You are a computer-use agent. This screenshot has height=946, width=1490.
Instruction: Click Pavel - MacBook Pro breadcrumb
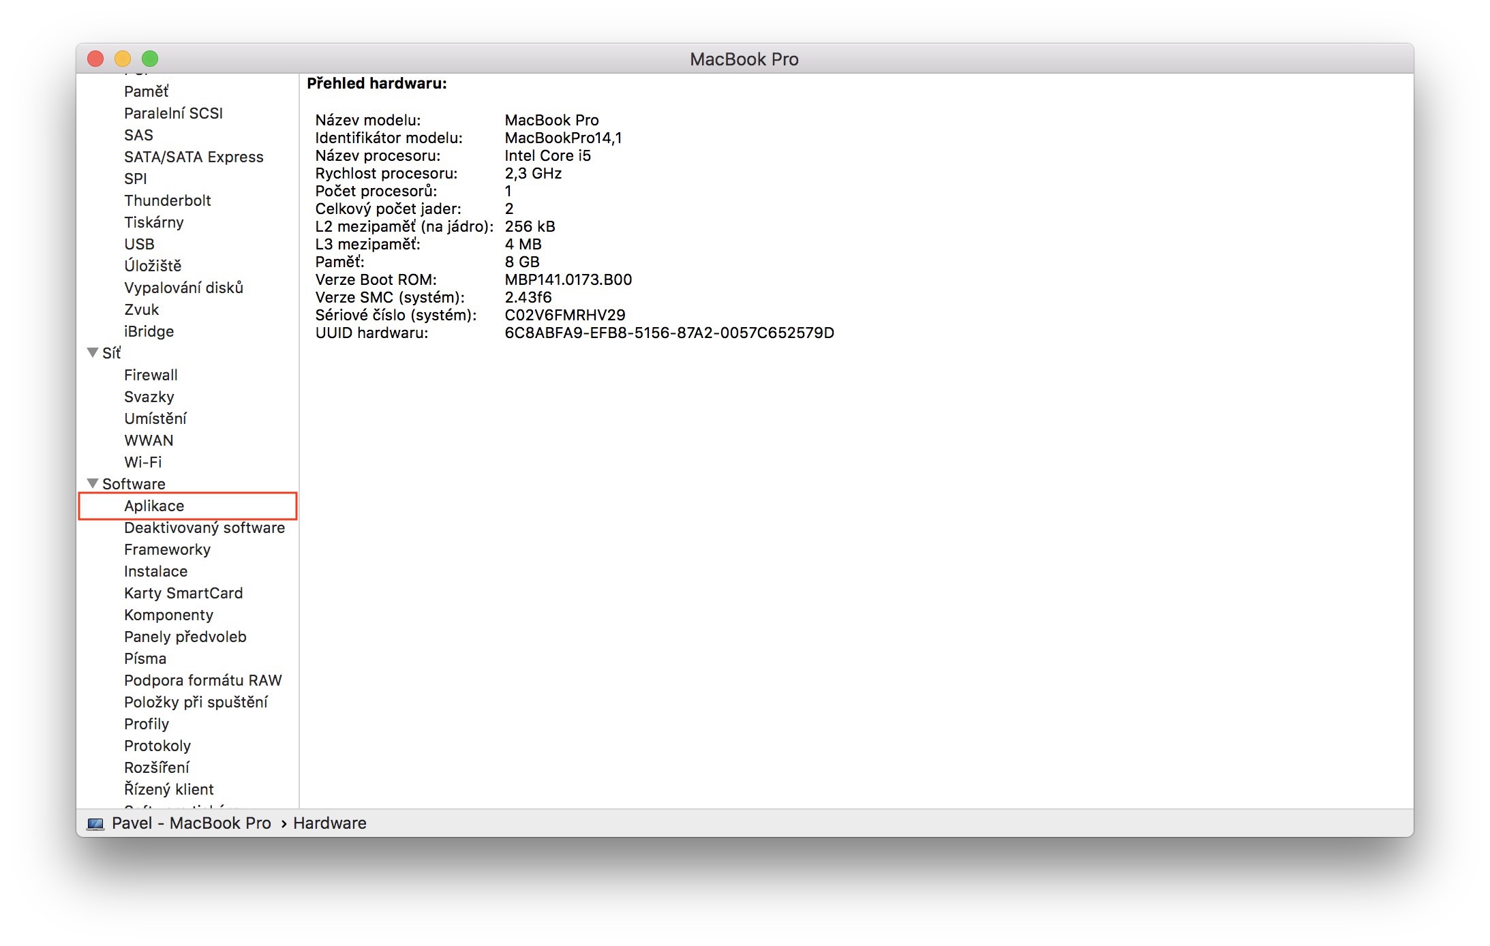point(191,823)
